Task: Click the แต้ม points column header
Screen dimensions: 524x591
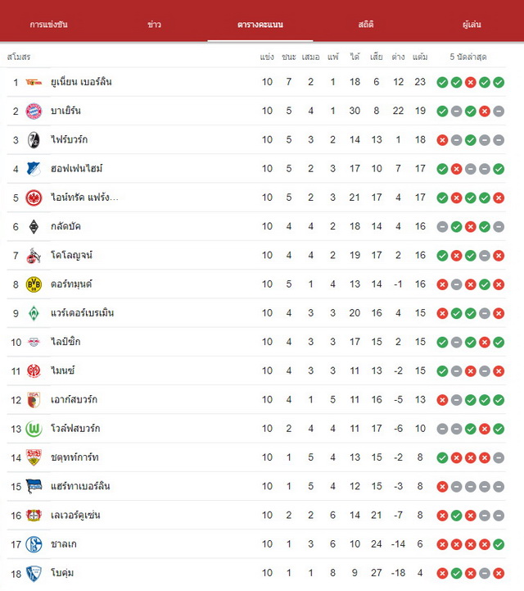Action: pos(420,57)
